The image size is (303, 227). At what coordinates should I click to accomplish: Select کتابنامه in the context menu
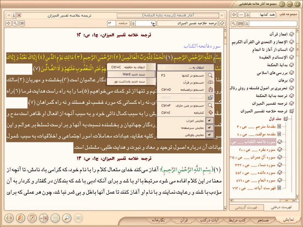tap(186, 112)
